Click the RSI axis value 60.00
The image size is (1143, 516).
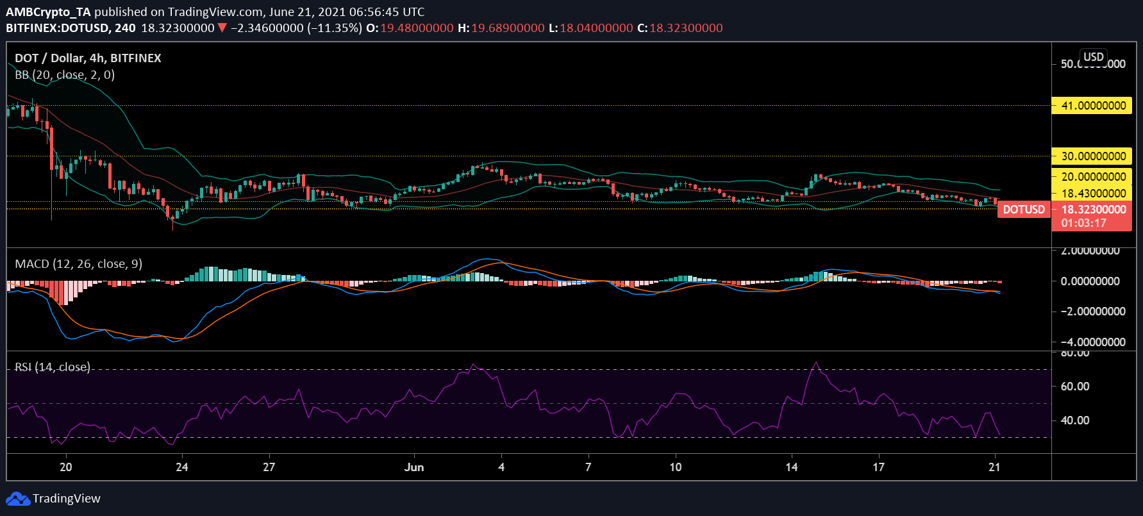point(1075,386)
